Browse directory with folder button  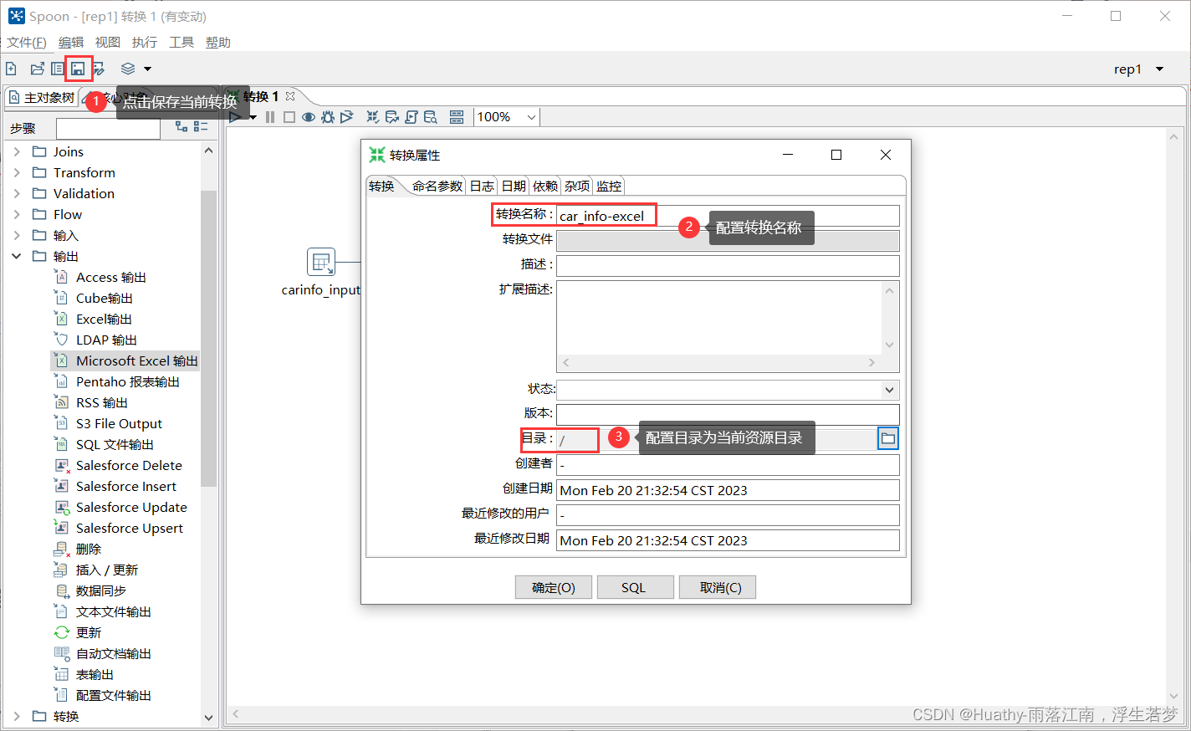888,438
